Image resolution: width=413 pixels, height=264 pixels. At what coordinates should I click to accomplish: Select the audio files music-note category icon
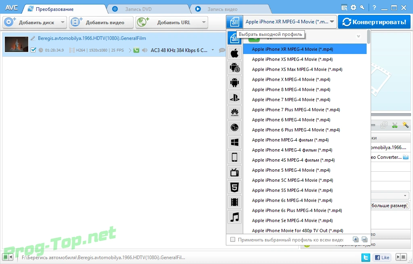pos(234,217)
